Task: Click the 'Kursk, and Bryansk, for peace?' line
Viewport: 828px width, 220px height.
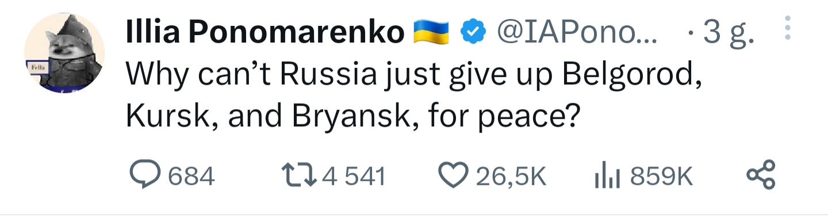Action: pyautogui.click(x=351, y=117)
